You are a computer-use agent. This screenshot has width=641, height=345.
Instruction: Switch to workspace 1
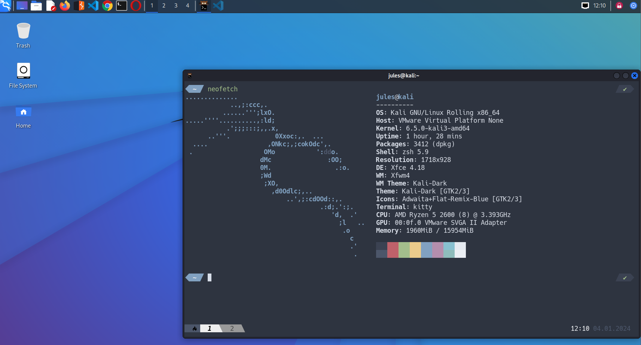152,6
